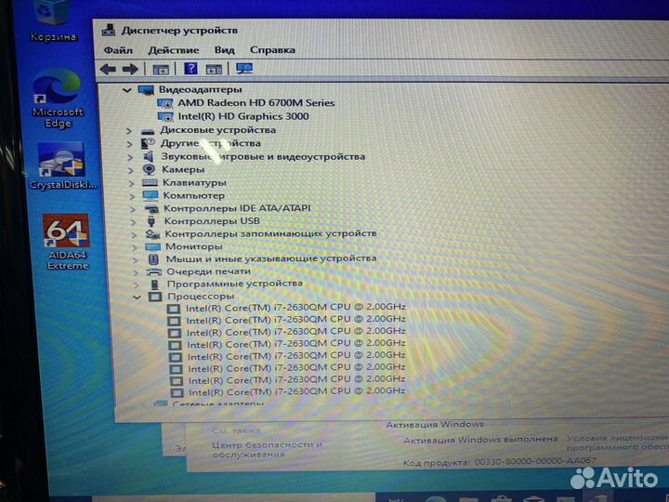
Task: Select the Мониторы category label
Action: click(x=193, y=246)
